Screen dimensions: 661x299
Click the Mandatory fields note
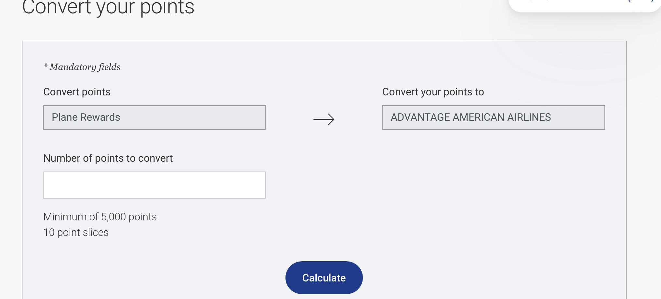point(82,66)
